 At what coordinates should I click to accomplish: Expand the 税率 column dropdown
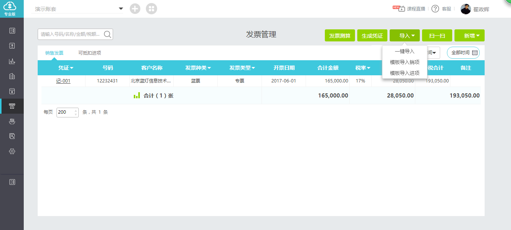pos(363,68)
